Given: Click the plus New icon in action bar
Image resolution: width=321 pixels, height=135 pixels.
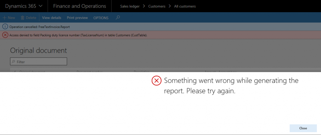Looking at the screenshot, I should pyautogui.click(x=4, y=18).
